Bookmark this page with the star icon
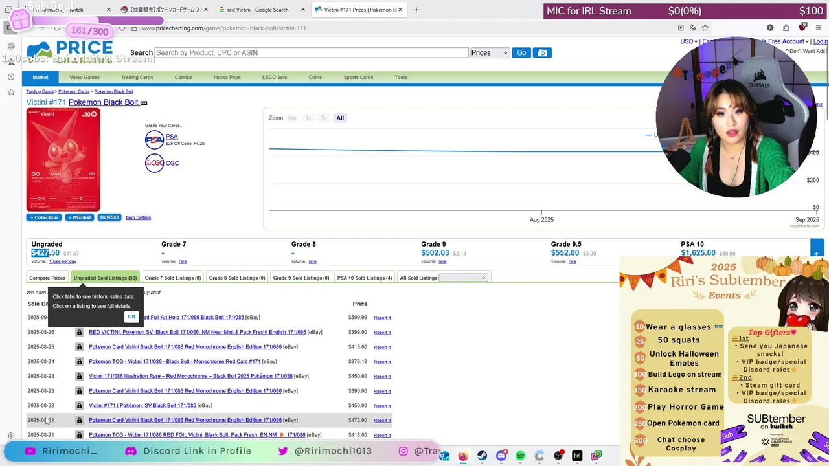829x466 pixels. tap(705, 28)
